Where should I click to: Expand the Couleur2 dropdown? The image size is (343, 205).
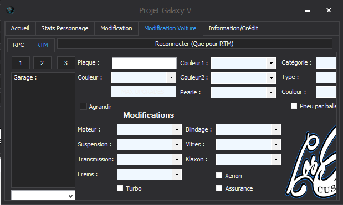point(243,78)
